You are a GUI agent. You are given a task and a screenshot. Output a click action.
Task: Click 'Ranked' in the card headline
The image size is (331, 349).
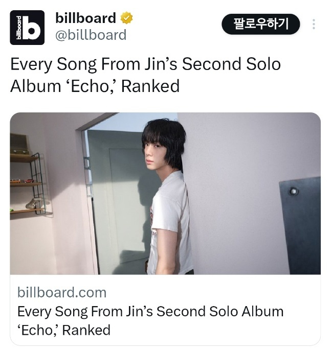[x=86, y=330]
